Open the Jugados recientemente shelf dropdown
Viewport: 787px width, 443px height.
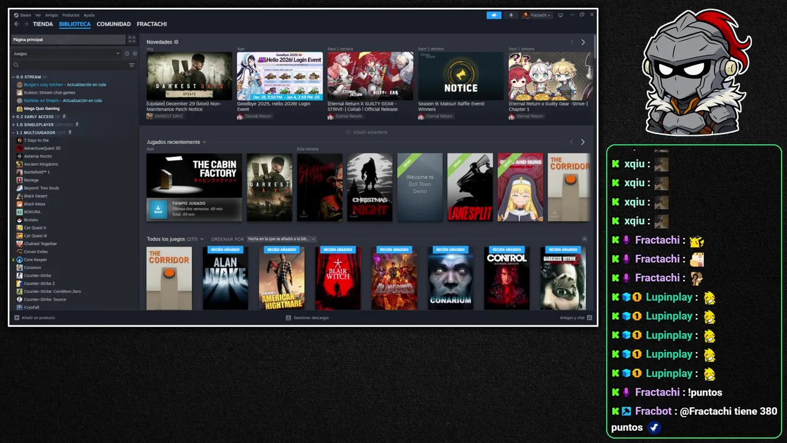pos(205,142)
